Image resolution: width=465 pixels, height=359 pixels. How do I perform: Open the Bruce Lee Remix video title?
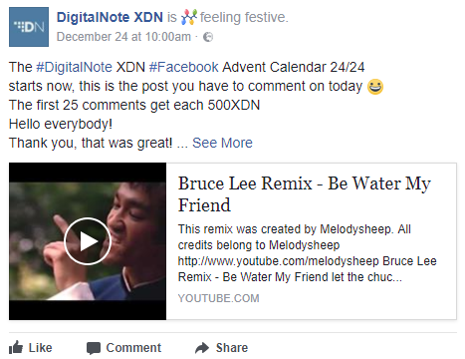pyautogui.click(x=305, y=193)
